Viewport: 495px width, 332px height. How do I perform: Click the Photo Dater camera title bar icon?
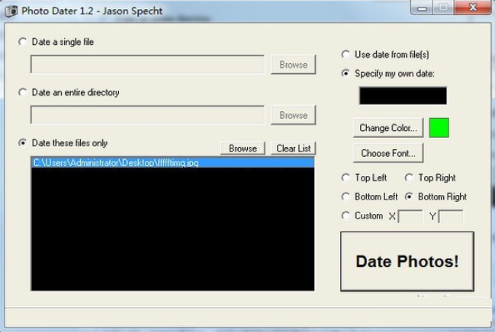(11, 11)
